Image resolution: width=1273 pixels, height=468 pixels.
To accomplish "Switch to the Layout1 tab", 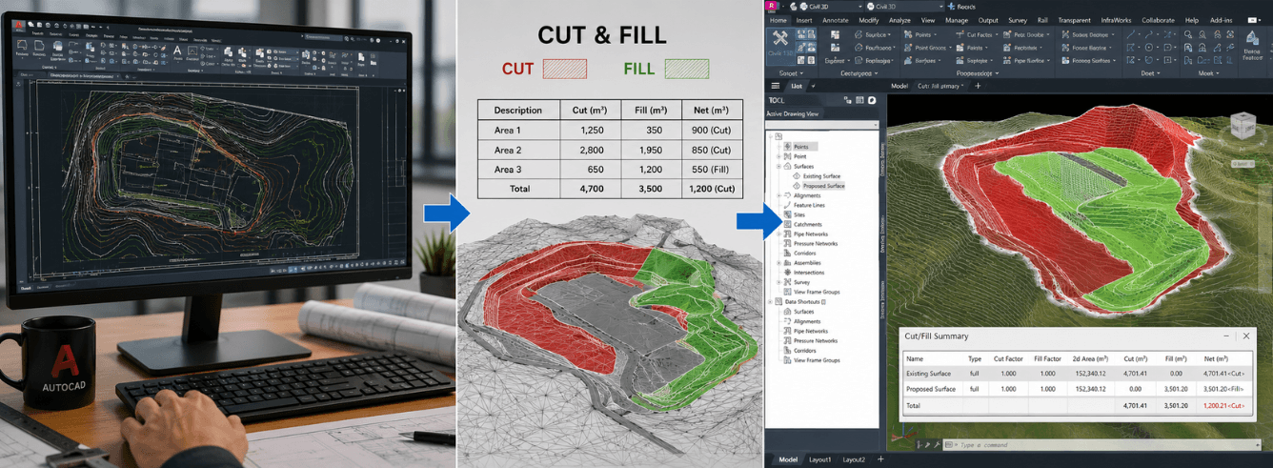I will [820, 459].
